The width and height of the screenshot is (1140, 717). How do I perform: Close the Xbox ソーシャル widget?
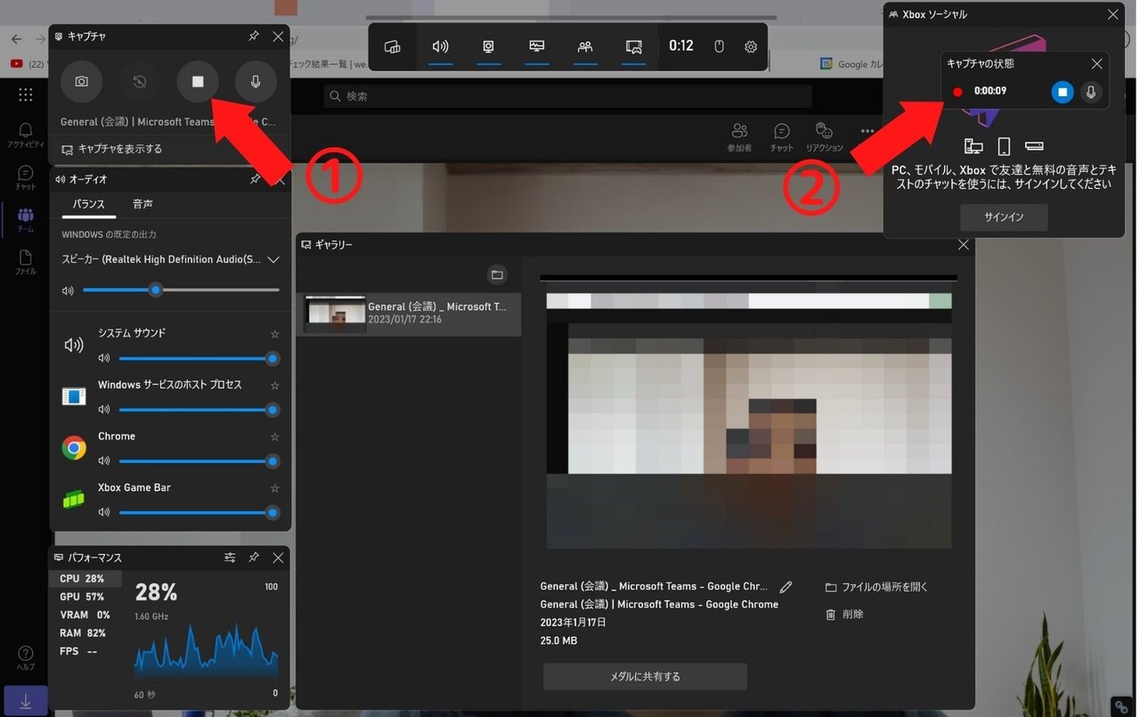coord(1112,14)
